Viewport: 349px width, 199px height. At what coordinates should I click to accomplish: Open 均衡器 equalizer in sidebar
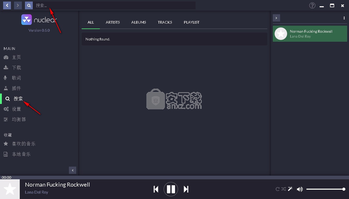[15, 119]
